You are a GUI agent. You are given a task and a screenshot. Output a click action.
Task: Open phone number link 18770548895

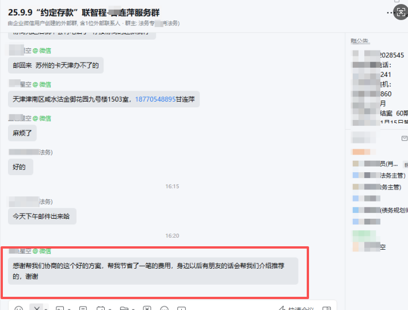pyautogui.click(x=155, y=99)
